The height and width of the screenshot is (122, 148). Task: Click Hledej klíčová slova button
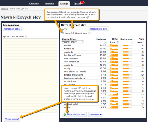(99, 29)
